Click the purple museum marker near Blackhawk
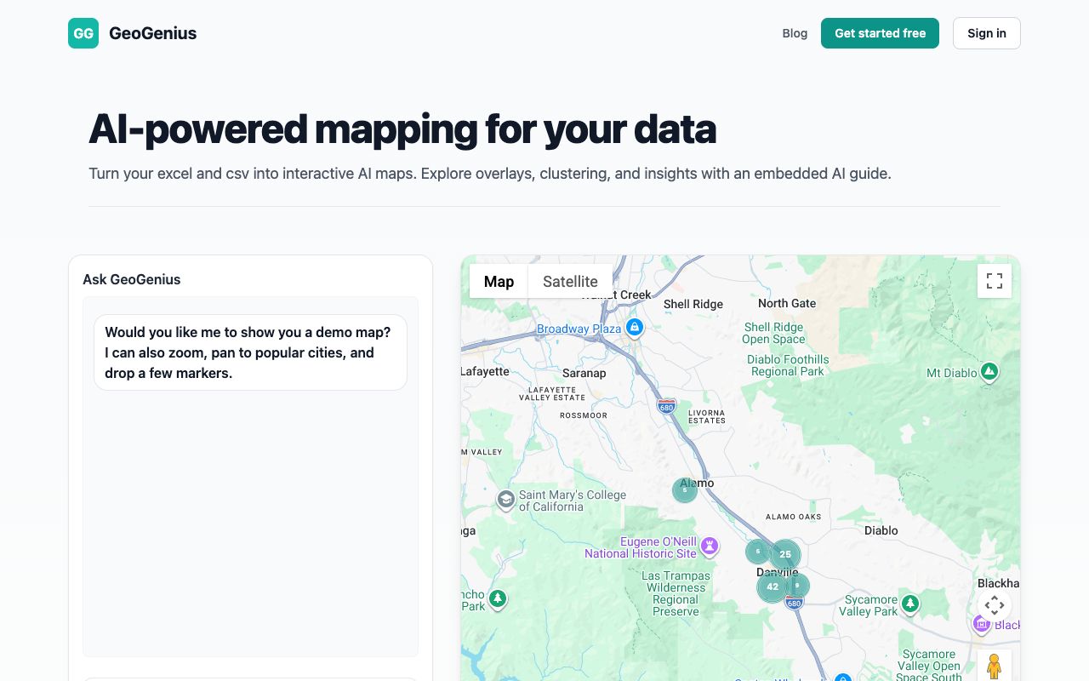The width and height of the screenshot is (1089, 681). [981, 624]
